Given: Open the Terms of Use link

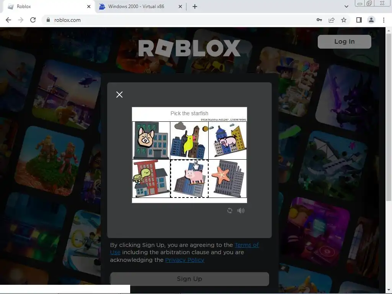Looking at the screenshot, I should 247,245.
